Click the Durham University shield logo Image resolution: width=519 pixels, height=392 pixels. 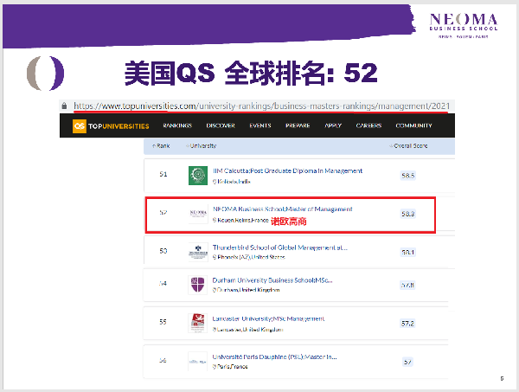(x=197, y=285)
